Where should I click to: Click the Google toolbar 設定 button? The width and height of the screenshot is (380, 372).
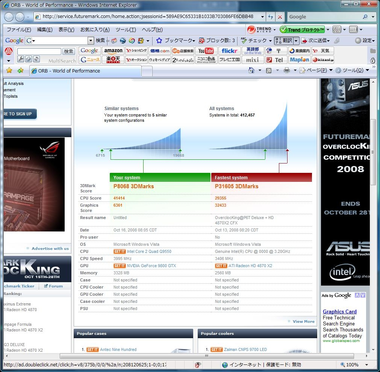pos(365,41)
